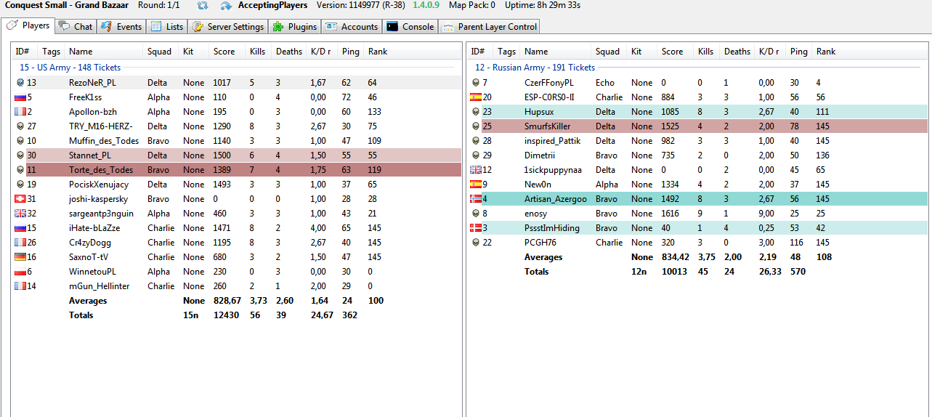This screenshot has width=932, height=417.
Task: Select player name Dimetrii
Action: pos(540,155)
